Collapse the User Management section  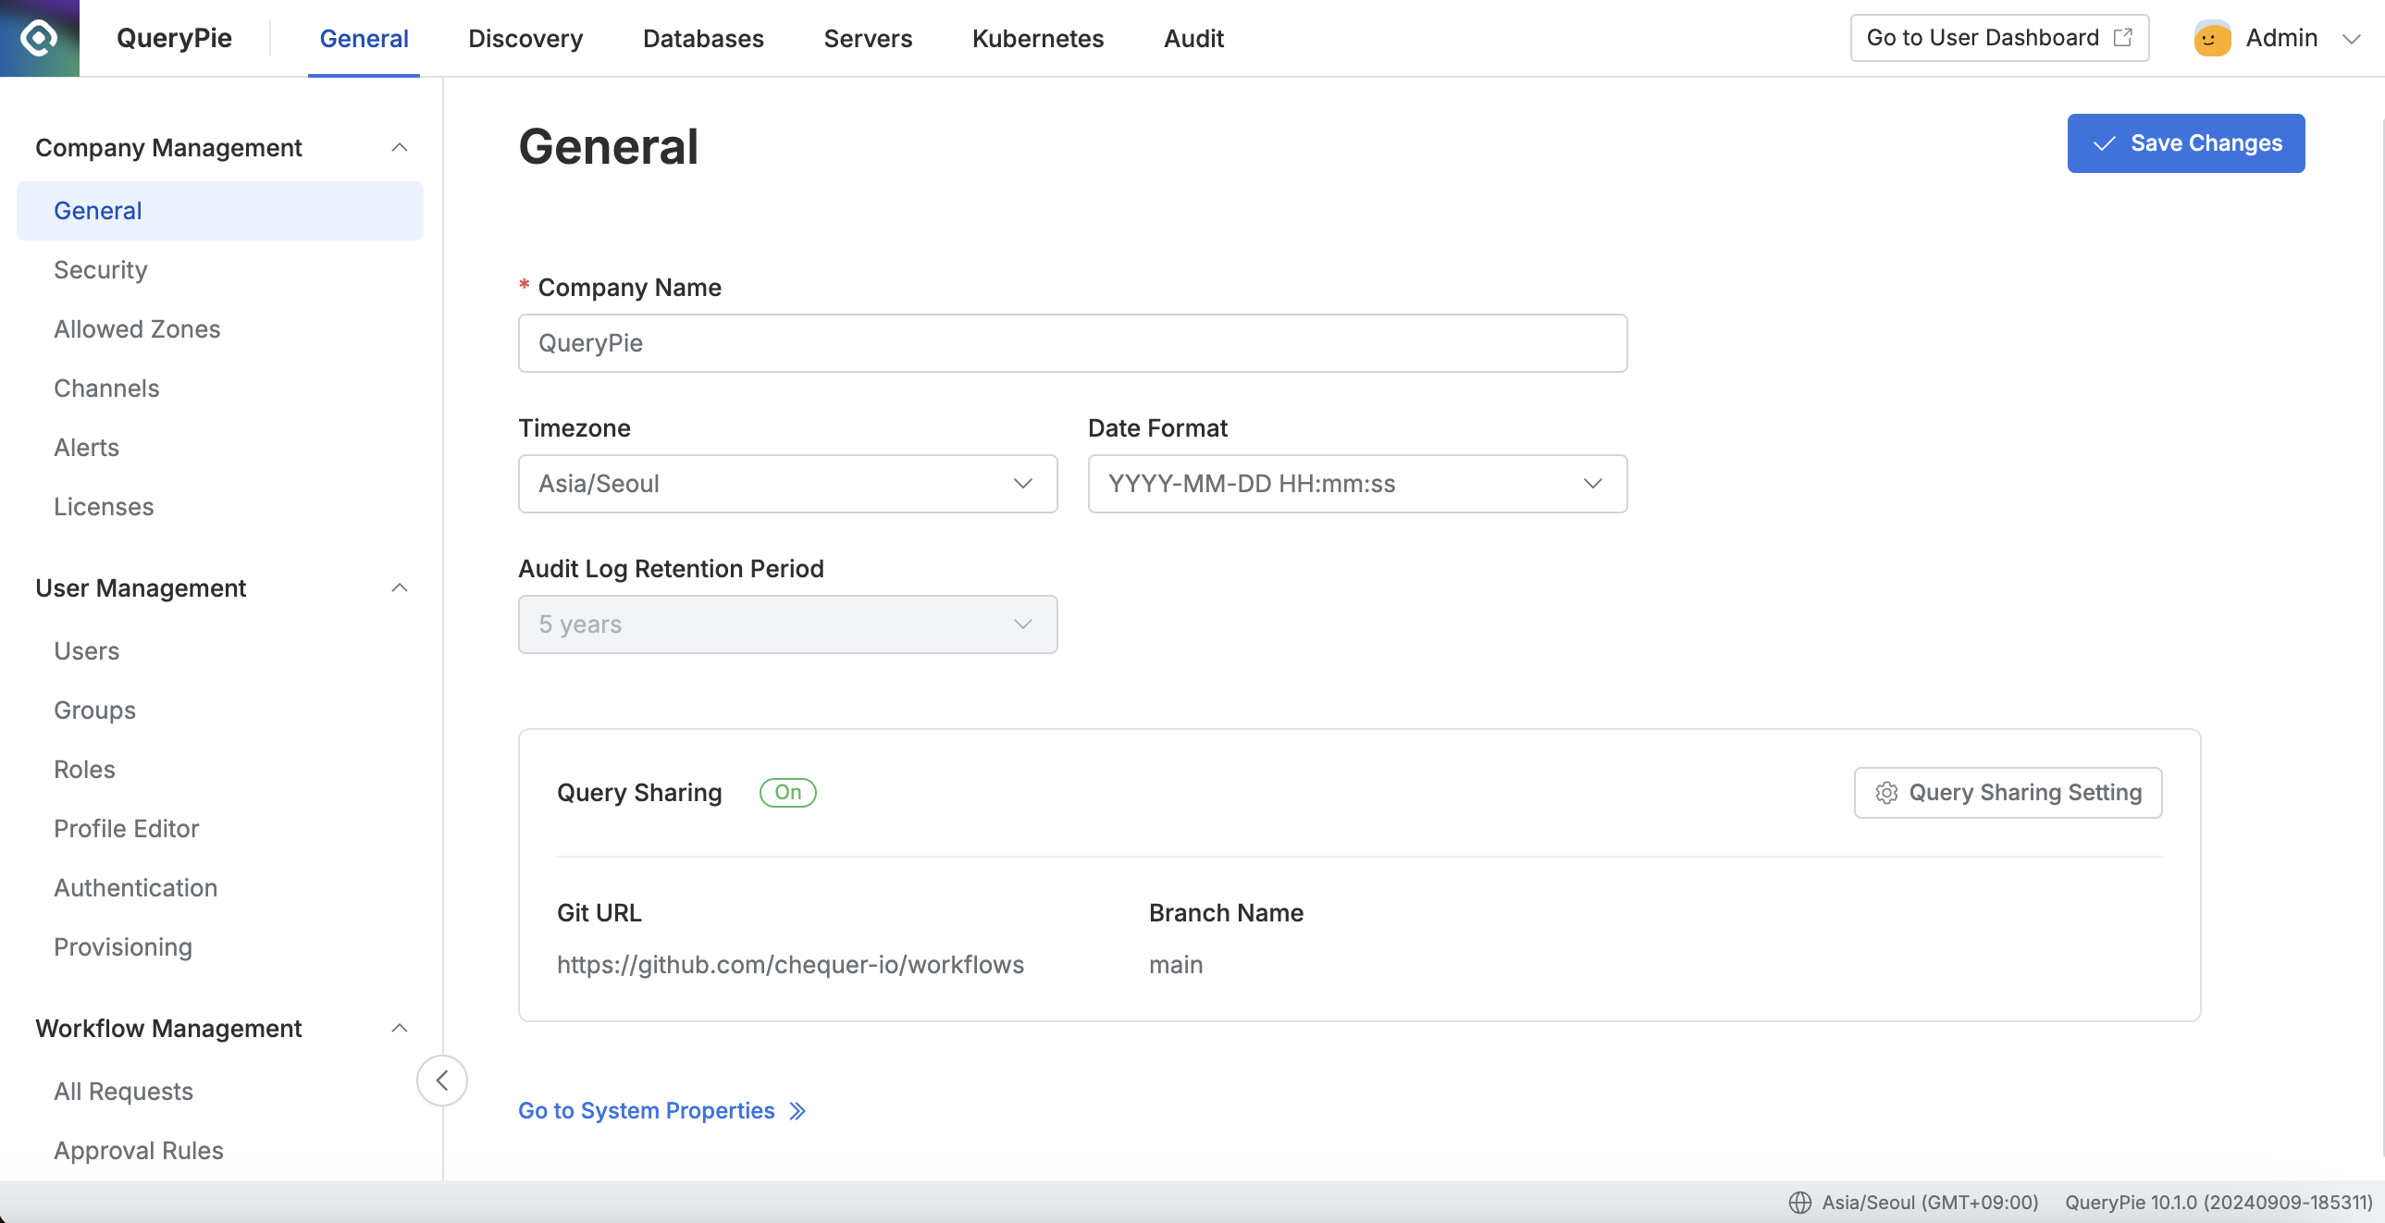[399, 587]
